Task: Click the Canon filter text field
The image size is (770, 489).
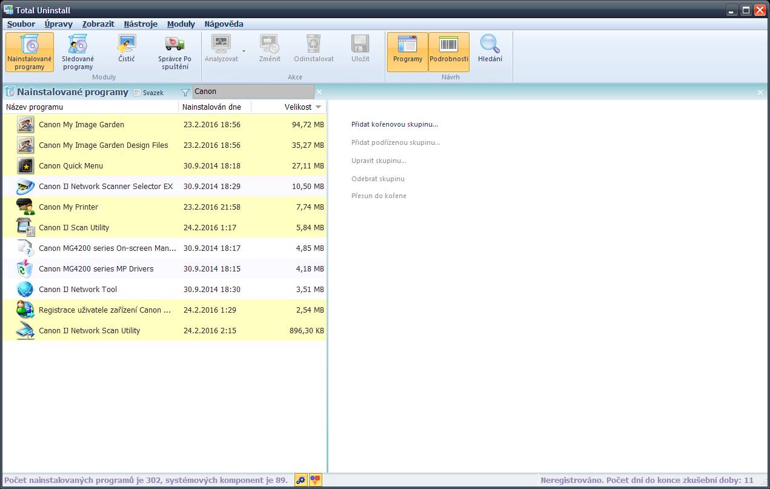Action: (253, 91)
